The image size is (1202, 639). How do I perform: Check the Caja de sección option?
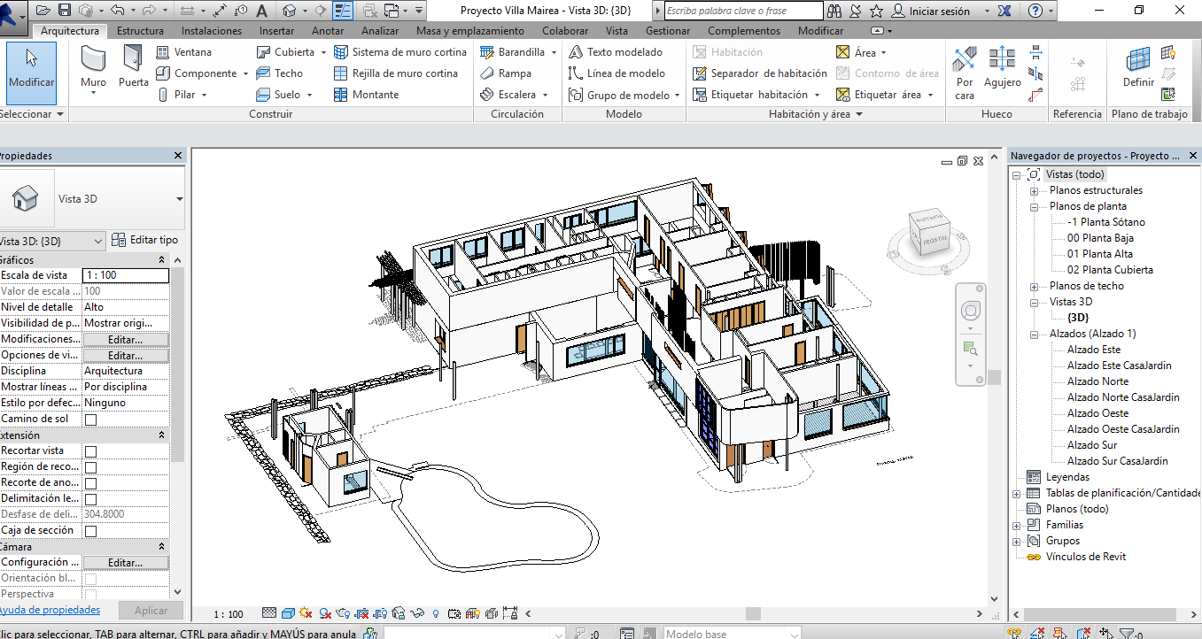[90, 531]
